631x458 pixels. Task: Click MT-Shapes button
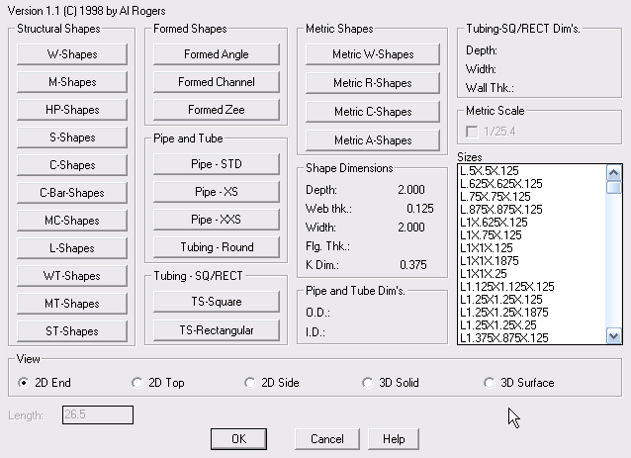coord(72,304)
